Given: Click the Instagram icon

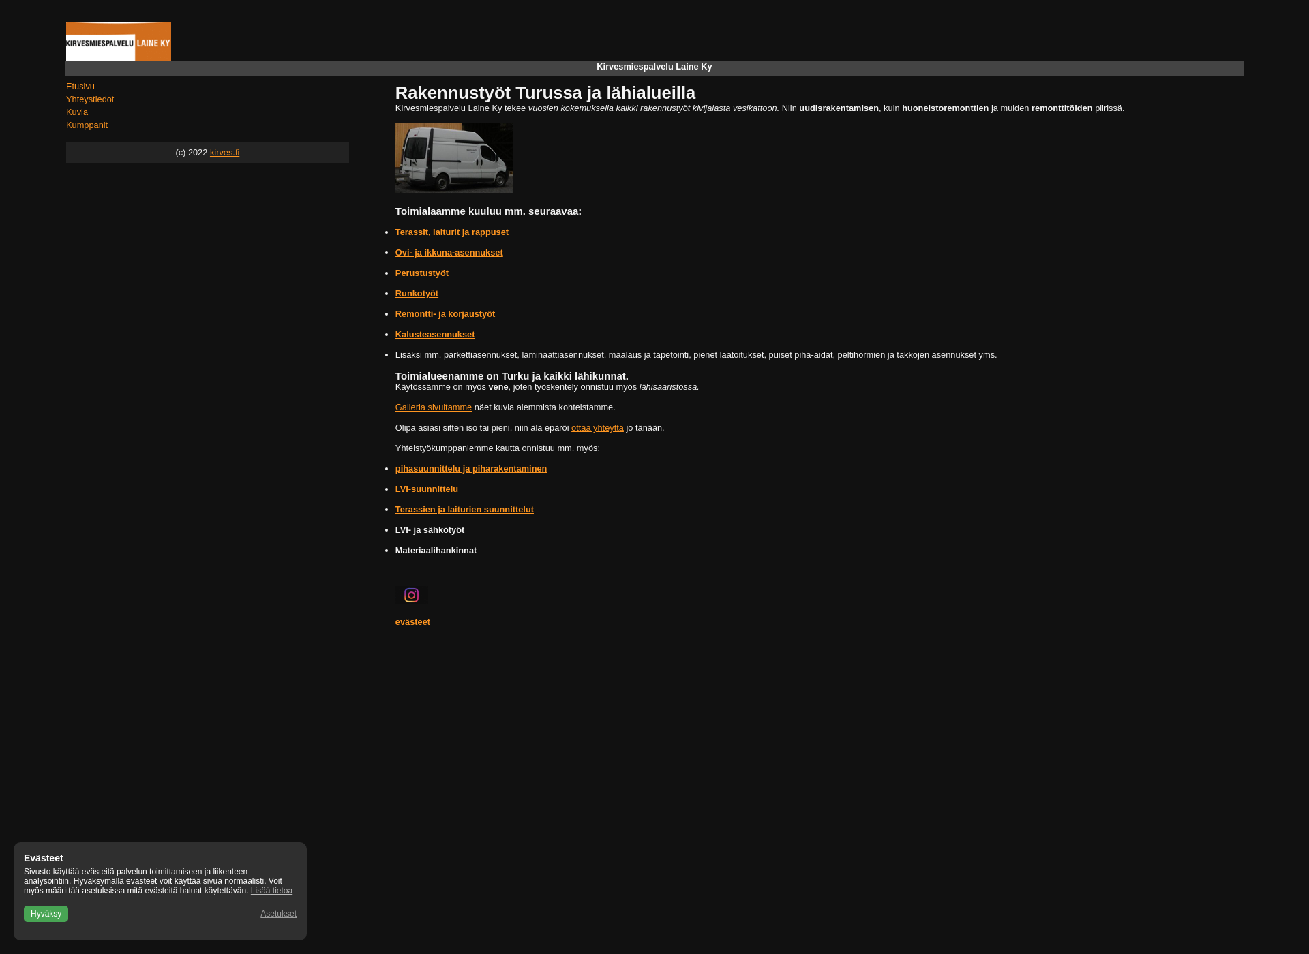Looking at the screenshot, I should point(412,596).
